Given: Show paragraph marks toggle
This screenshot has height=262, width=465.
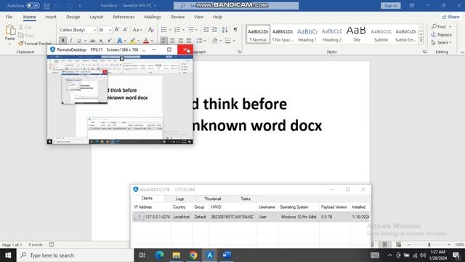Looking at the screenshot, I should point(235,30).
